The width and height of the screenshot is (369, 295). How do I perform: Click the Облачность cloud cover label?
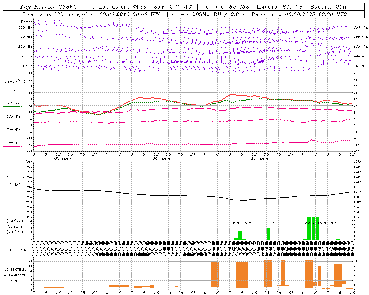click(15, 250)
